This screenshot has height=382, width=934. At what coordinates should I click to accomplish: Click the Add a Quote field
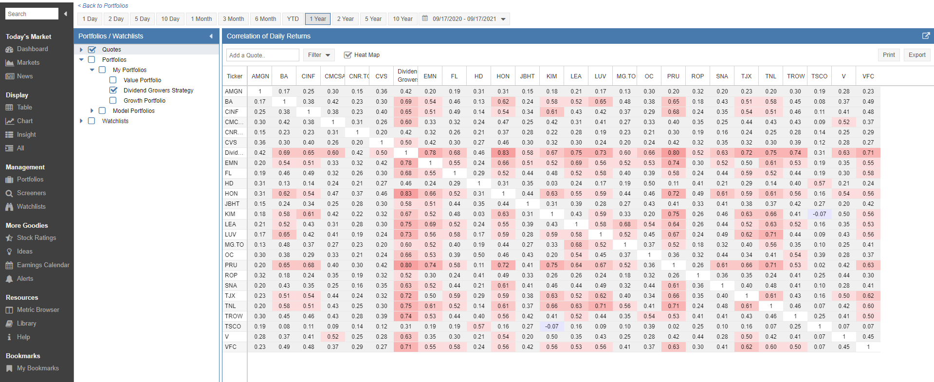pos(263,55)
